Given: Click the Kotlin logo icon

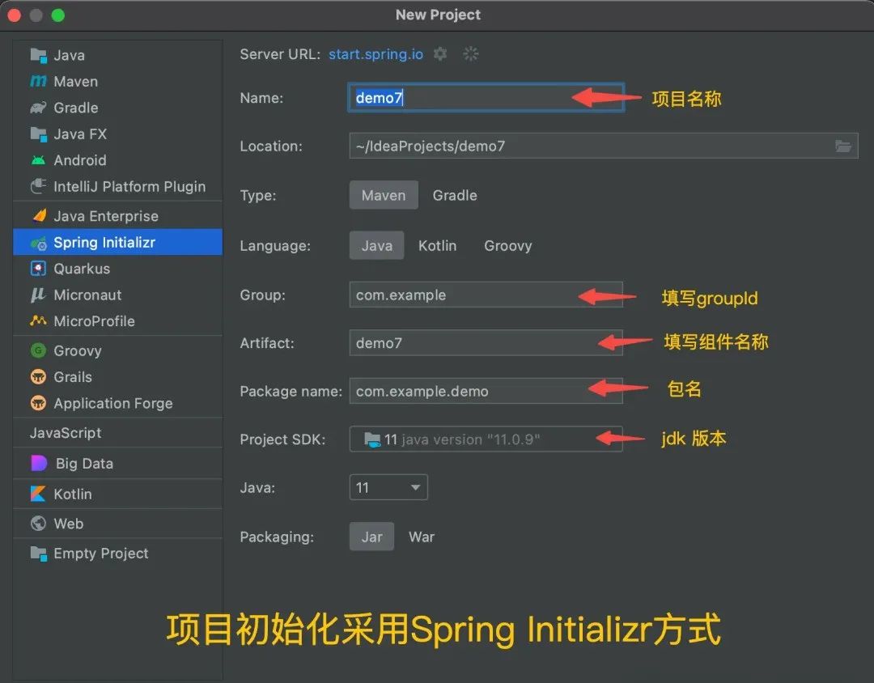Looking at the screenshot, I should pyautogui.click(x=39, y=494).
